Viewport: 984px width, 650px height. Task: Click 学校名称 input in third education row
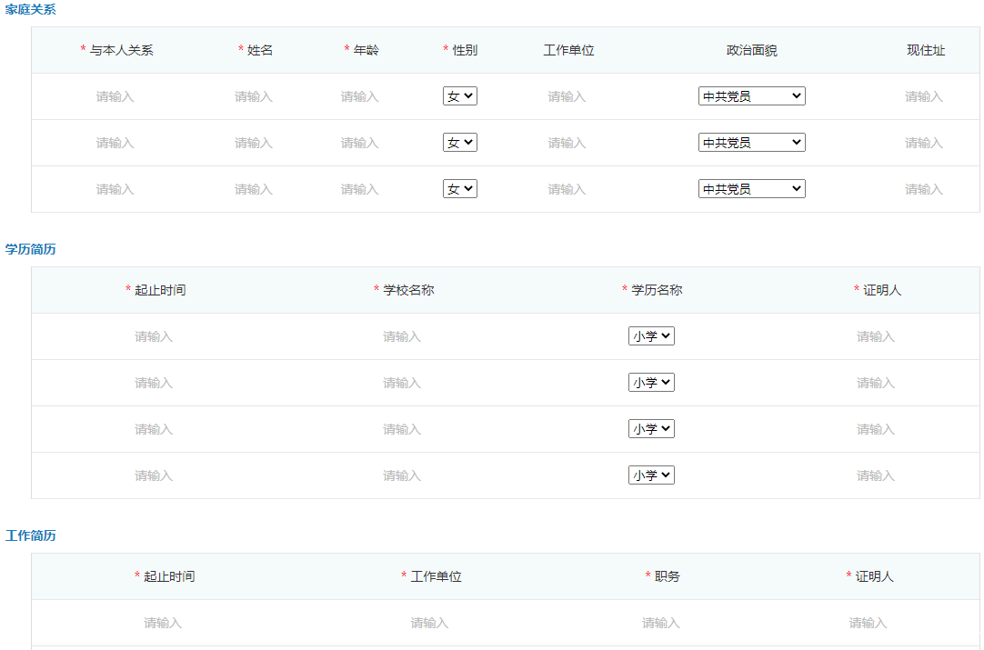coord(402,429)
